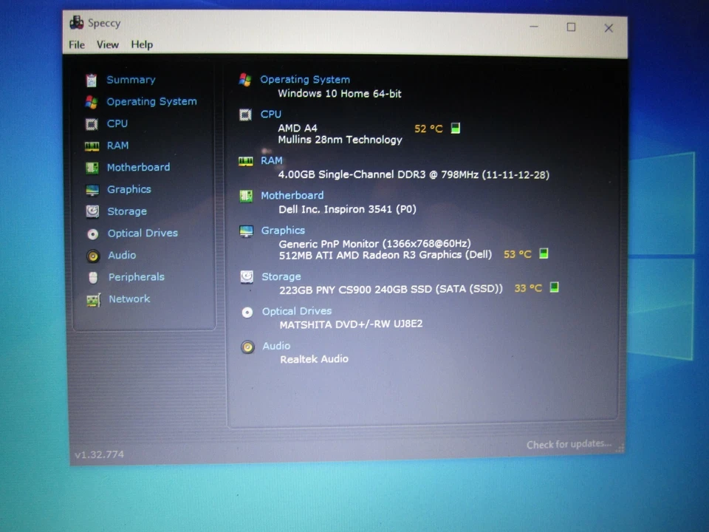Viewport: 709px width, 532px height.
Task: Open the View menu
Action: pyautogui.click(x=108, y=45)
